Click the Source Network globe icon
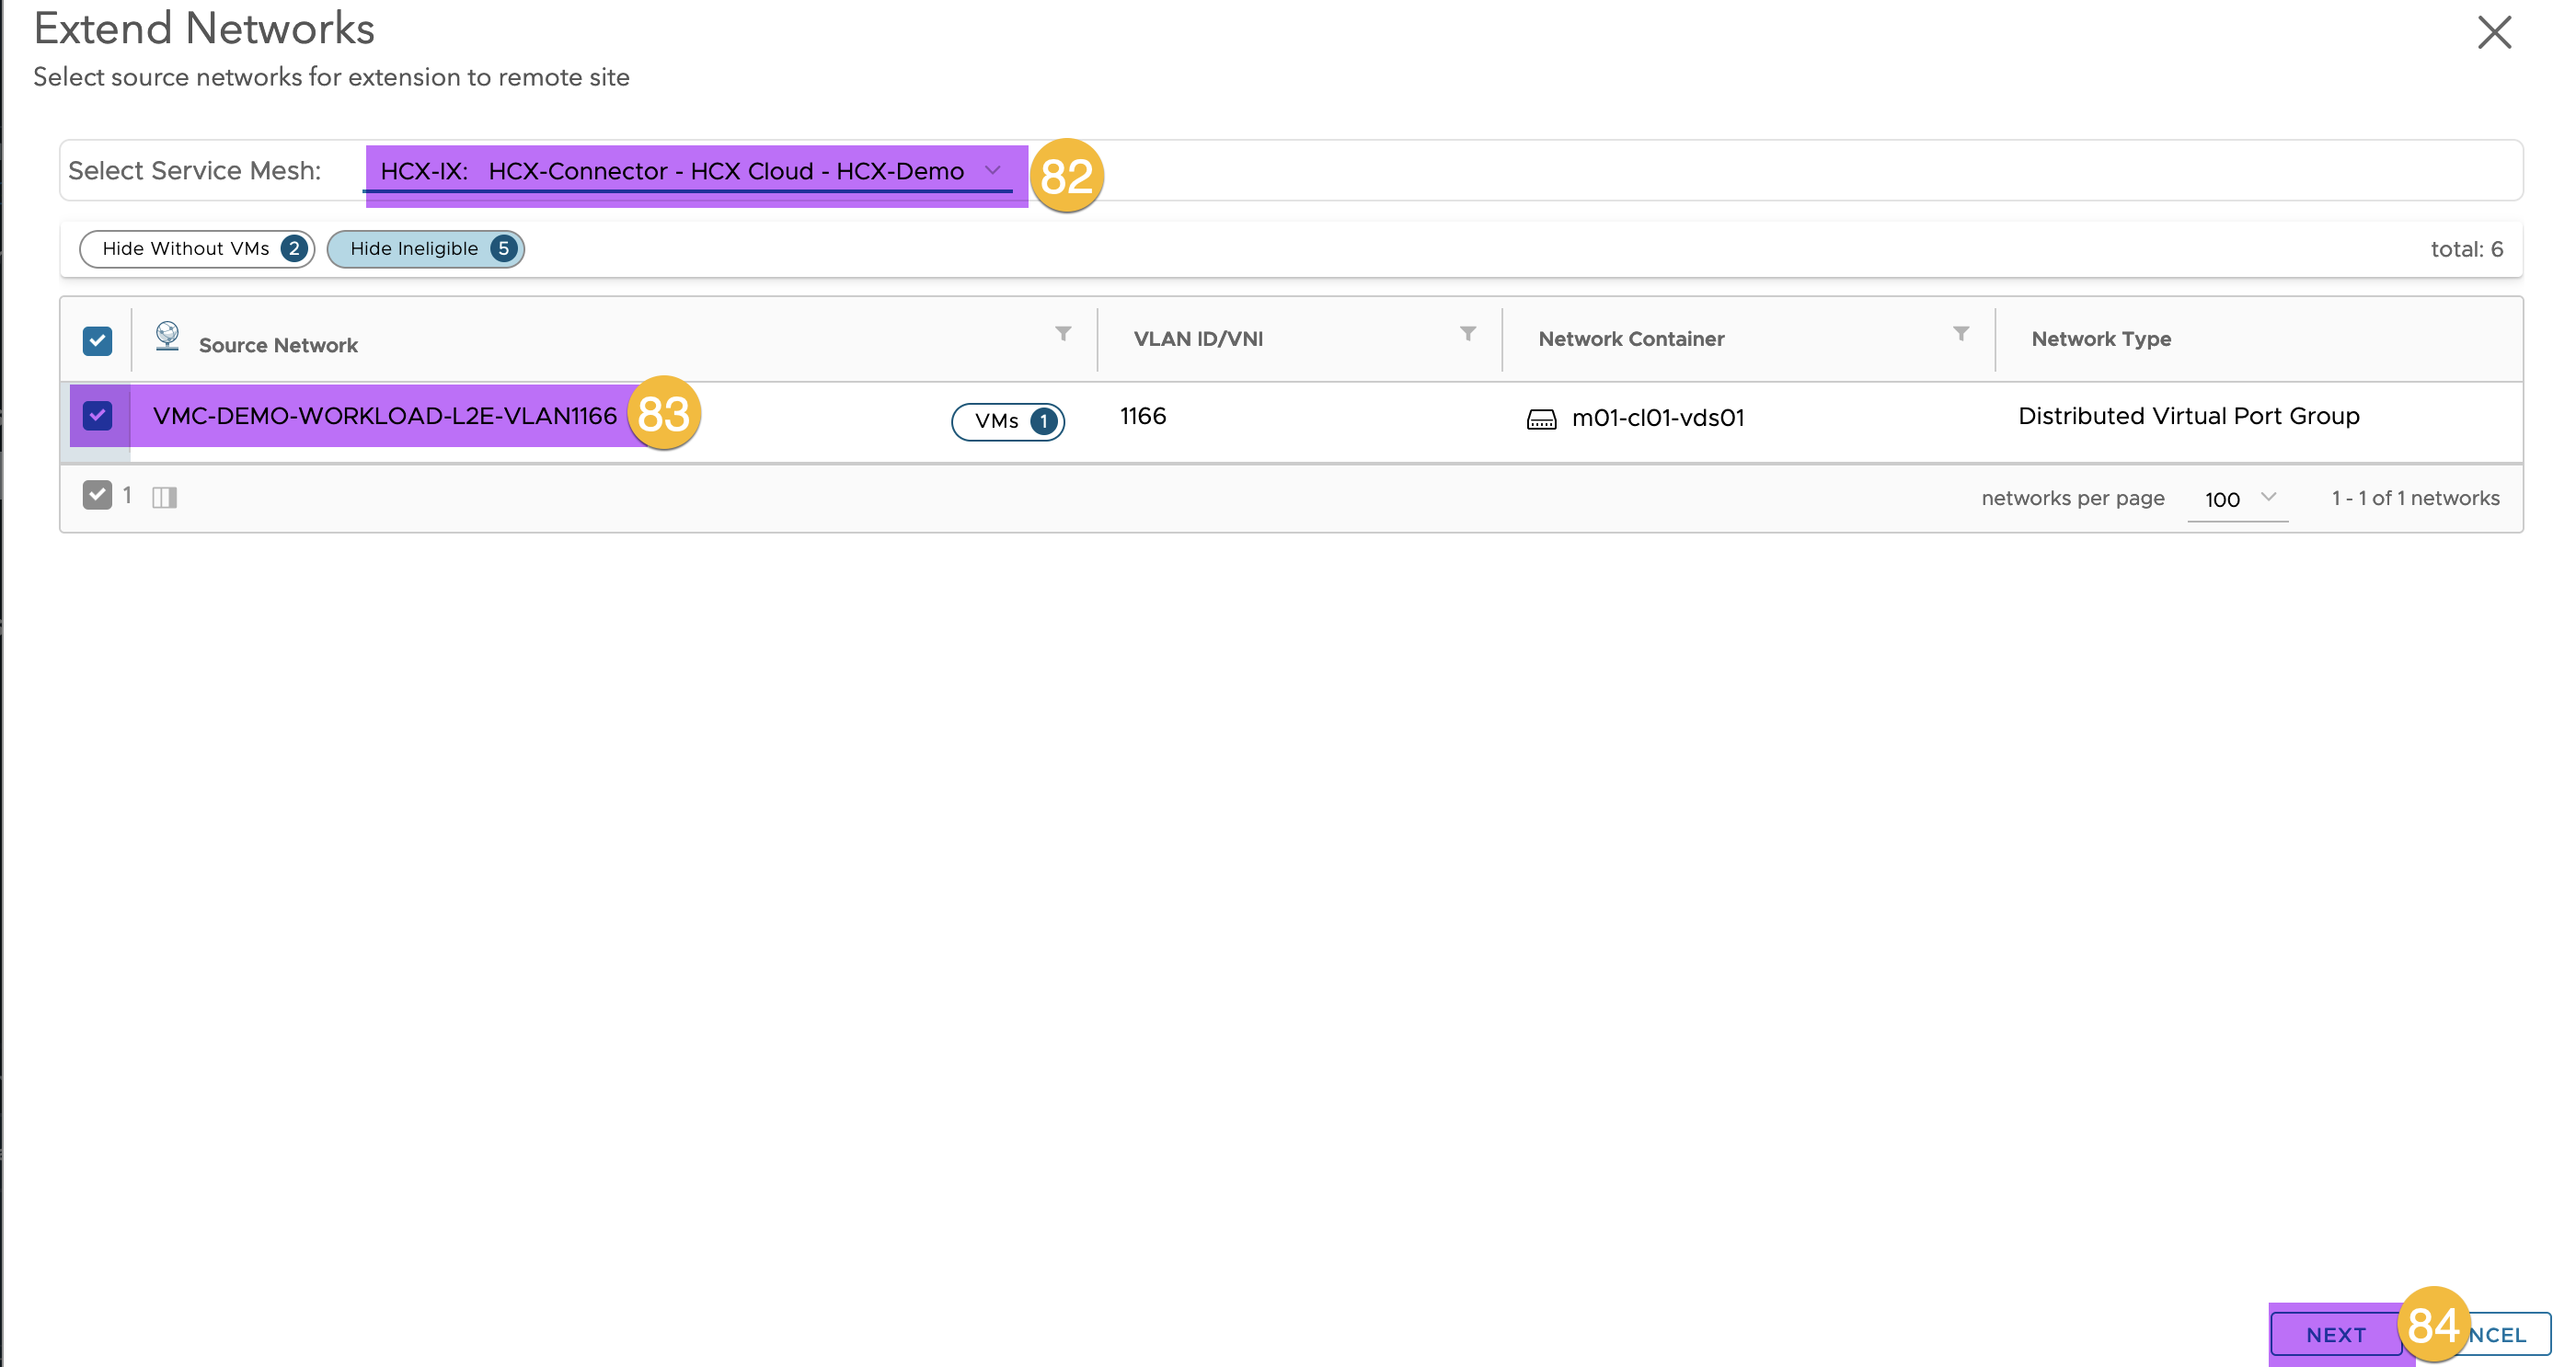Viewport: 2576px width, 1367px height. 167,336
